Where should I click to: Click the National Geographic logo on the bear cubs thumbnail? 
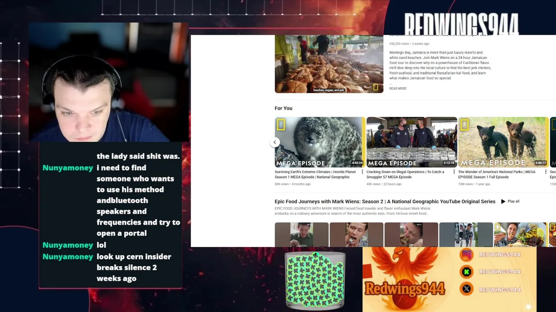point(464,125)
